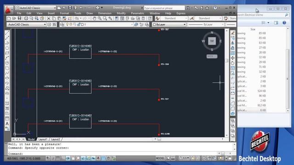Select the Mirror modify tool
Viewport: 294px width, 165px height.
click(233, 43)
